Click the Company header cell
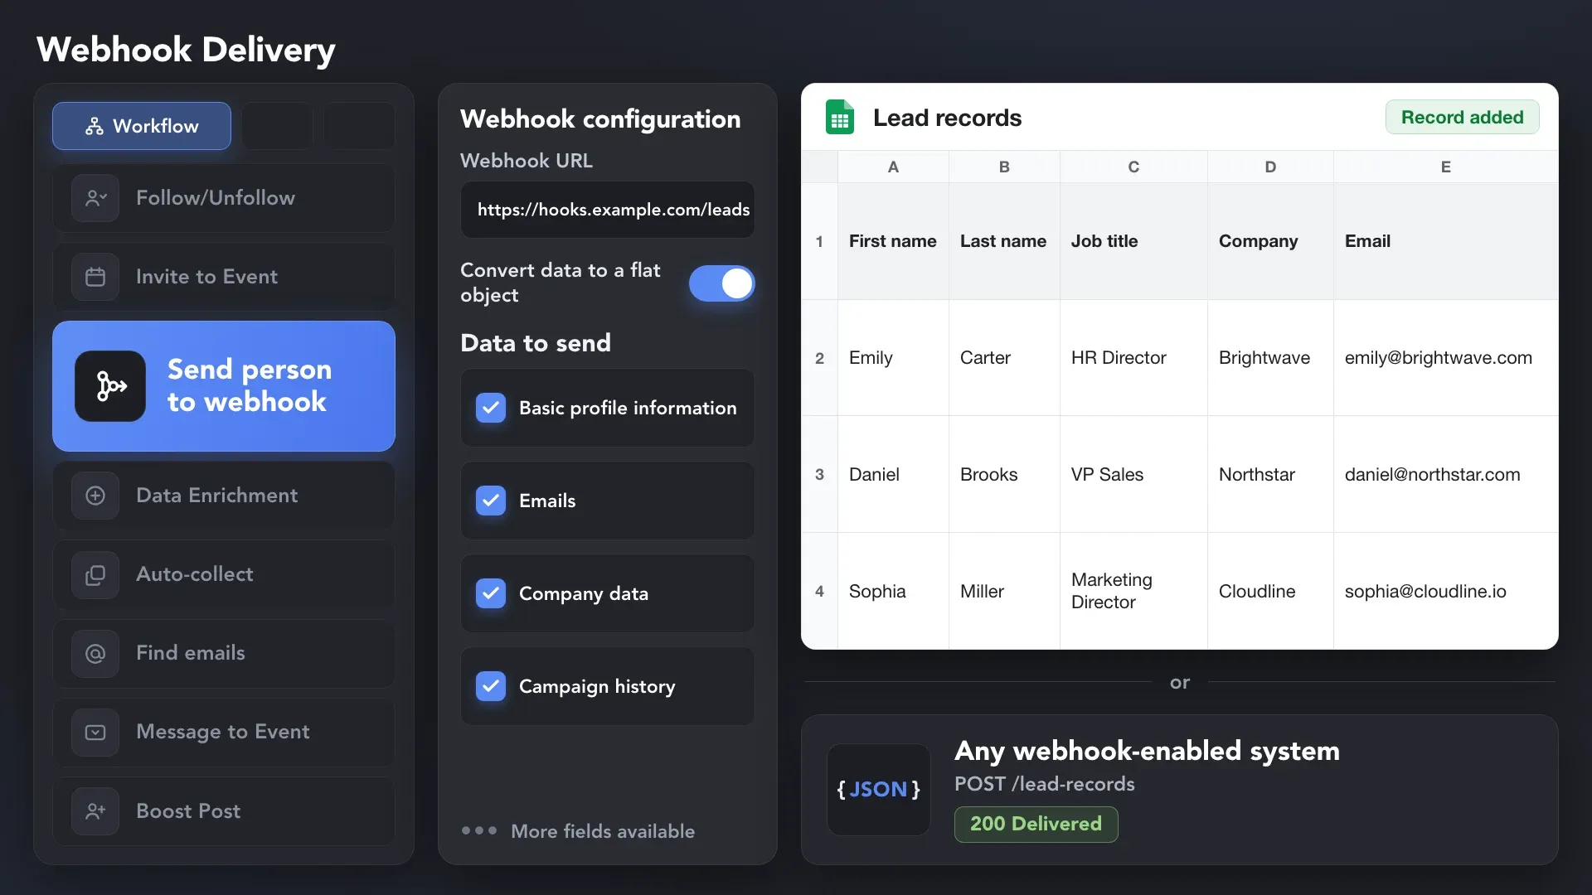 click(x=1270, y=241)
